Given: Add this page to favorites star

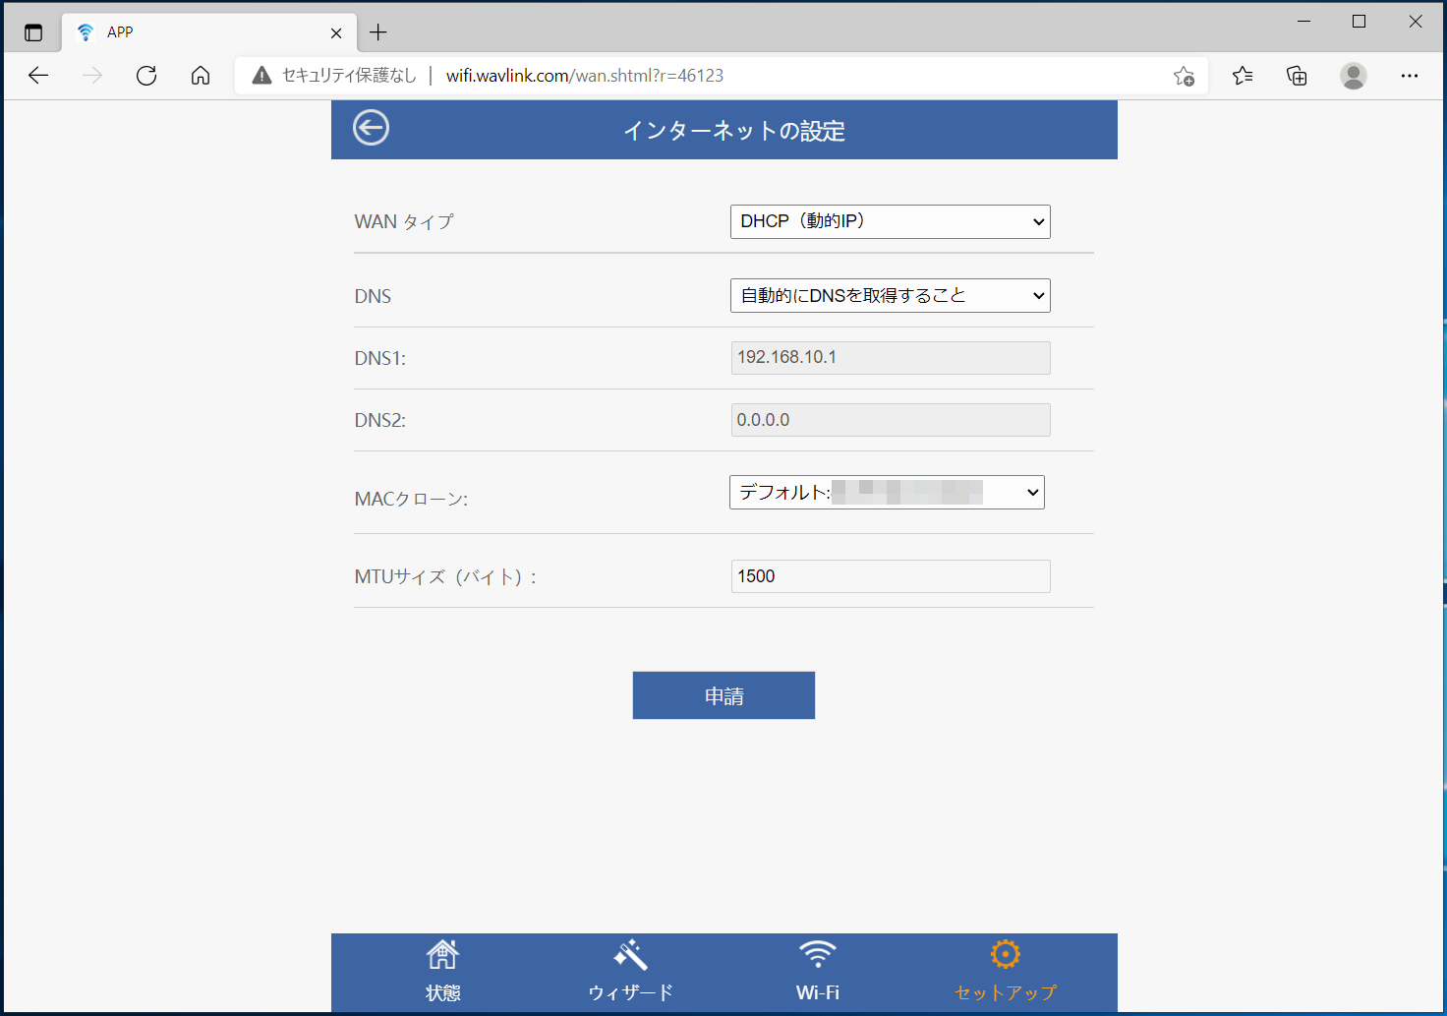Looking at the screenshot, I should coord(1184,76).
